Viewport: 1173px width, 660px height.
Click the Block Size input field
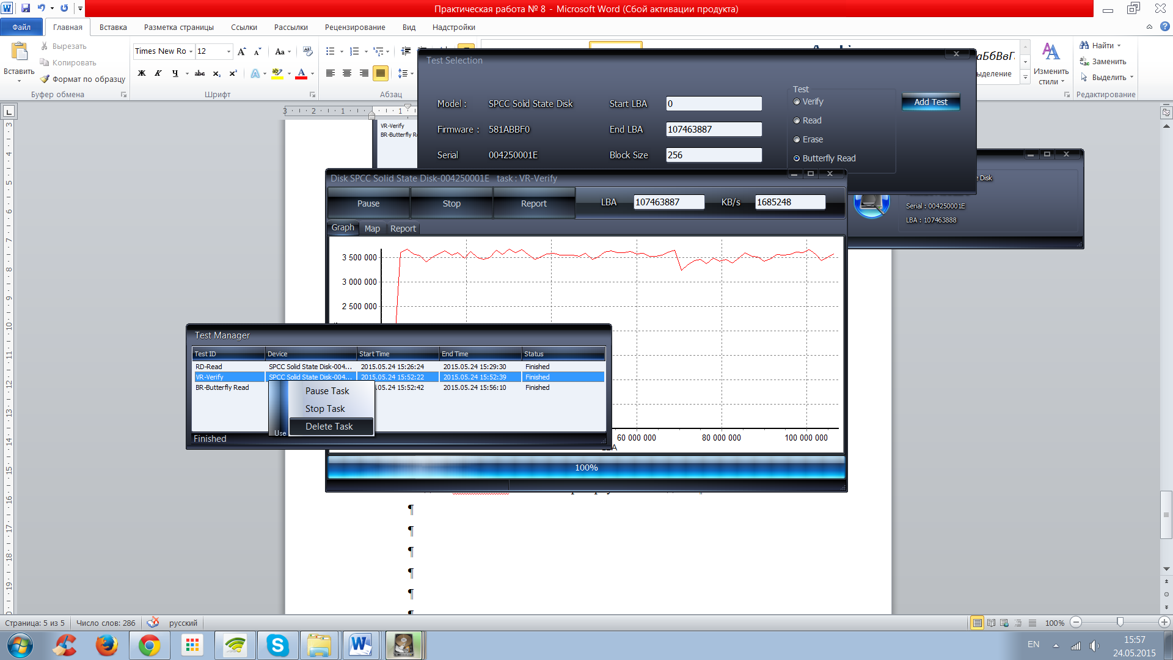coord(714,155)
